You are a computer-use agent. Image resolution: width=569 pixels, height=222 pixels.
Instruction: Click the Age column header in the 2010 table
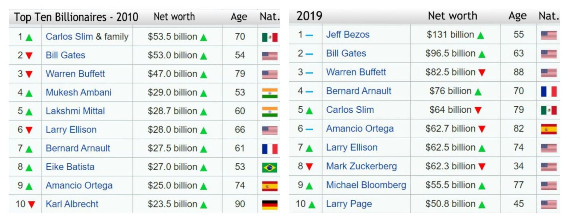click(x=239, y=17)
